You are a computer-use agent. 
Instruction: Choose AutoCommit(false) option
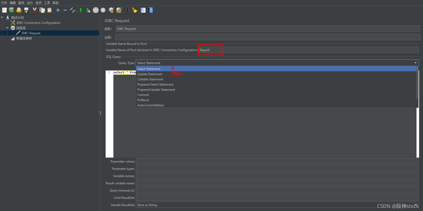(x=276, y=105)
